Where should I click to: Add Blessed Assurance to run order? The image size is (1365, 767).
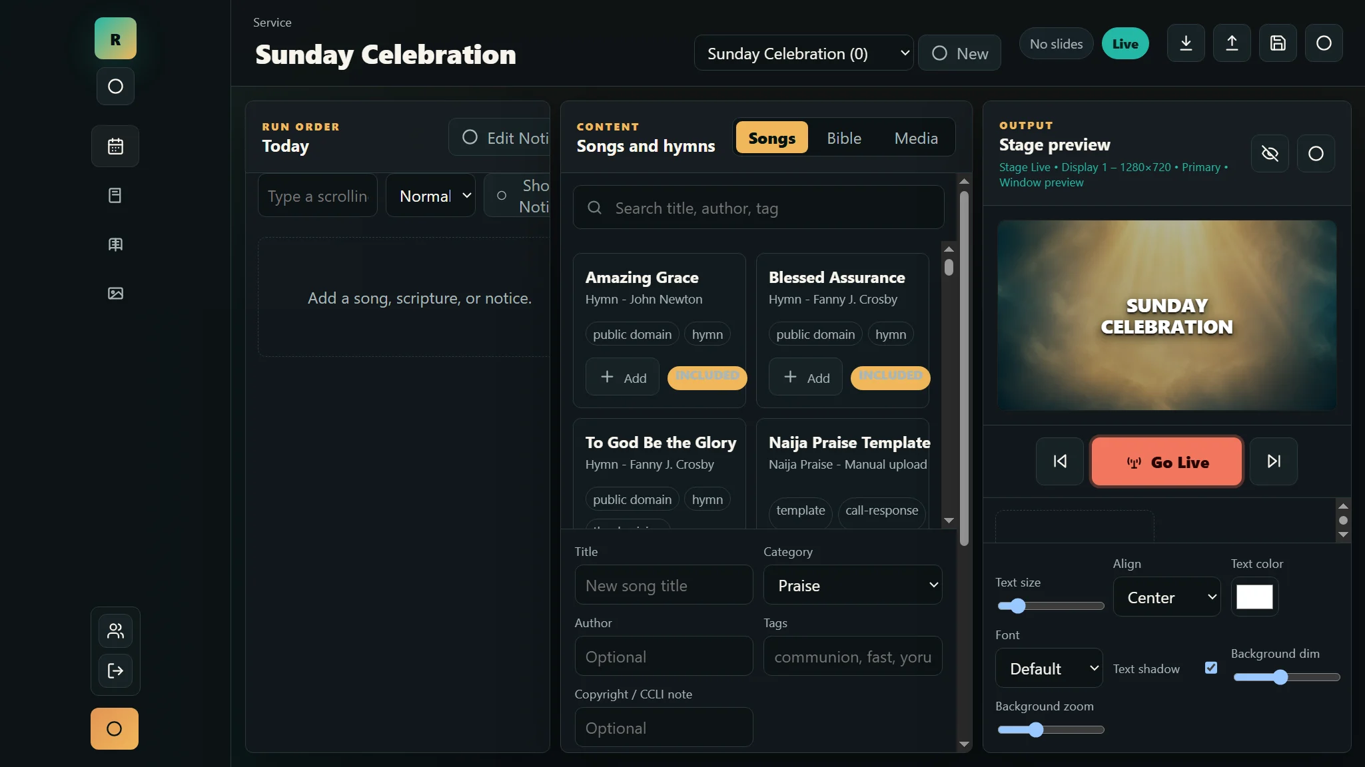point(805,378)
